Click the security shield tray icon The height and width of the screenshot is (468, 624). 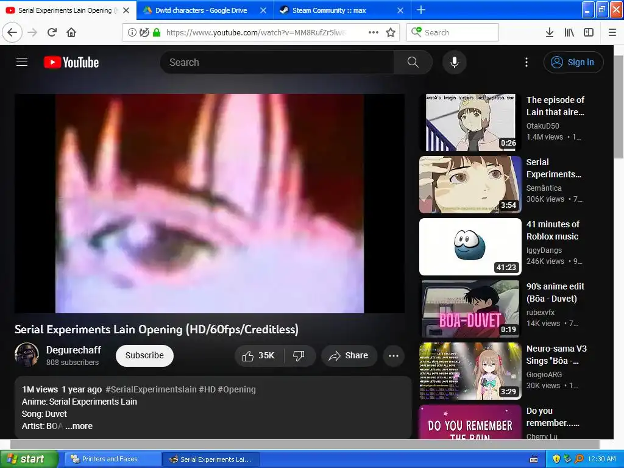click(556, 459)
